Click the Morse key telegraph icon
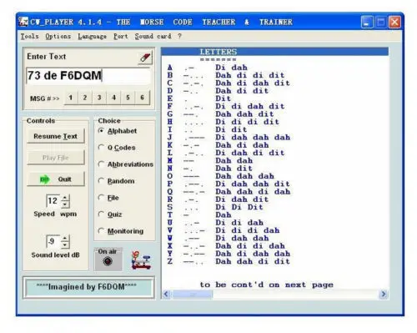The width and height of the screenshot is (417, 333). coord(141,260)
